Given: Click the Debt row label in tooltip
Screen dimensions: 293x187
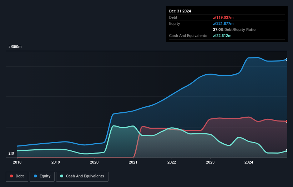Looking at the screenshot, I should click(x=173, y=17).
